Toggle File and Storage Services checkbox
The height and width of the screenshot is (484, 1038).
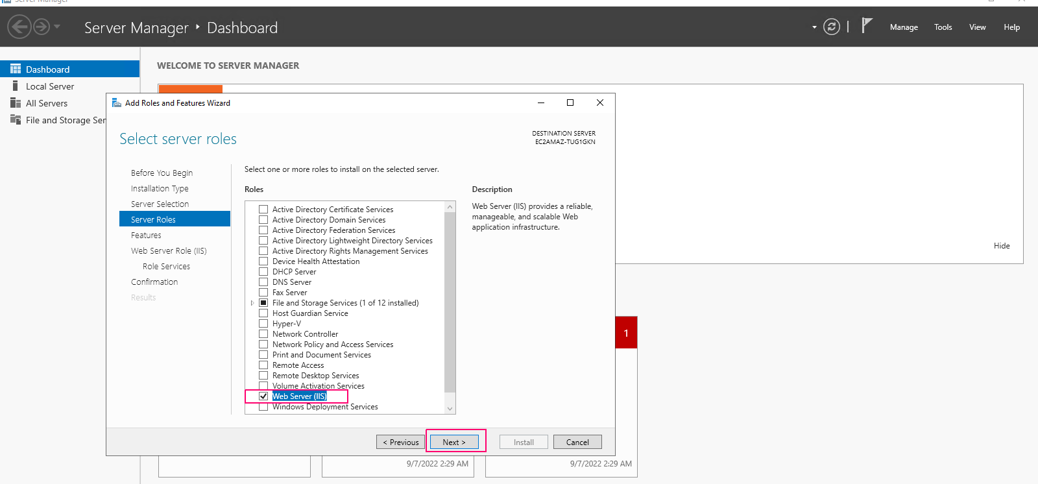pyautogui.click(x=263, y=303)
